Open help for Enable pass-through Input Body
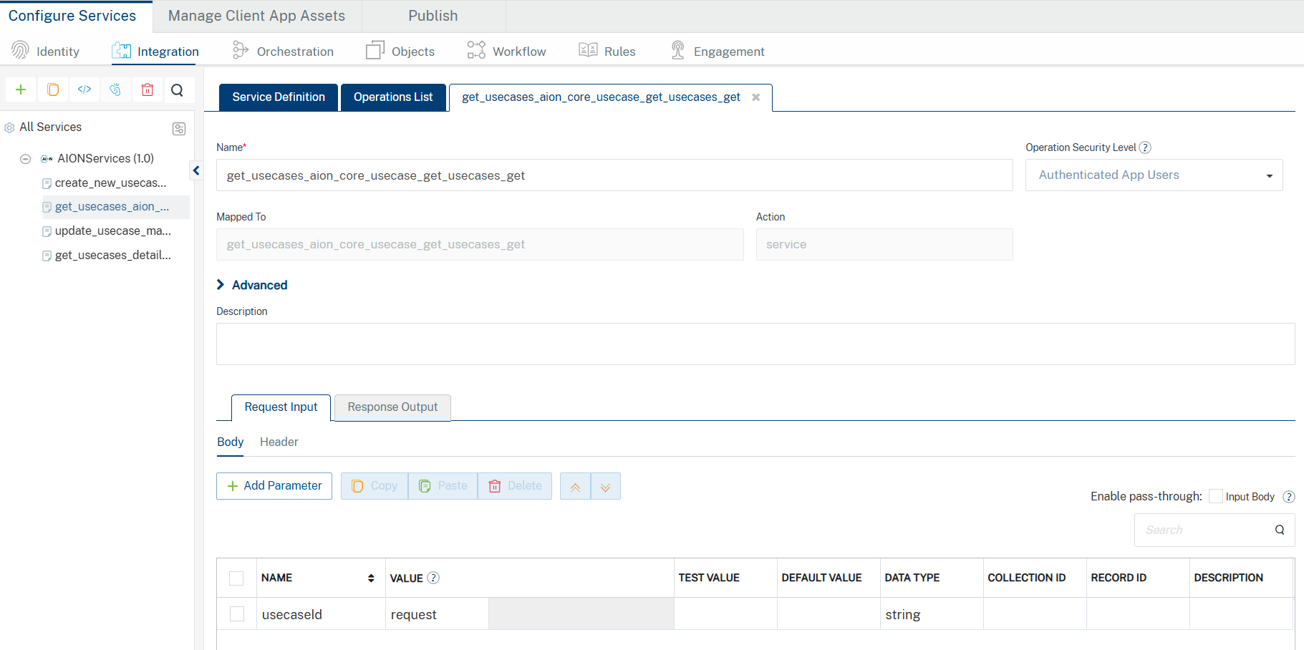This screenshot has width=1304, height=650. click(x=1288, y=497)
